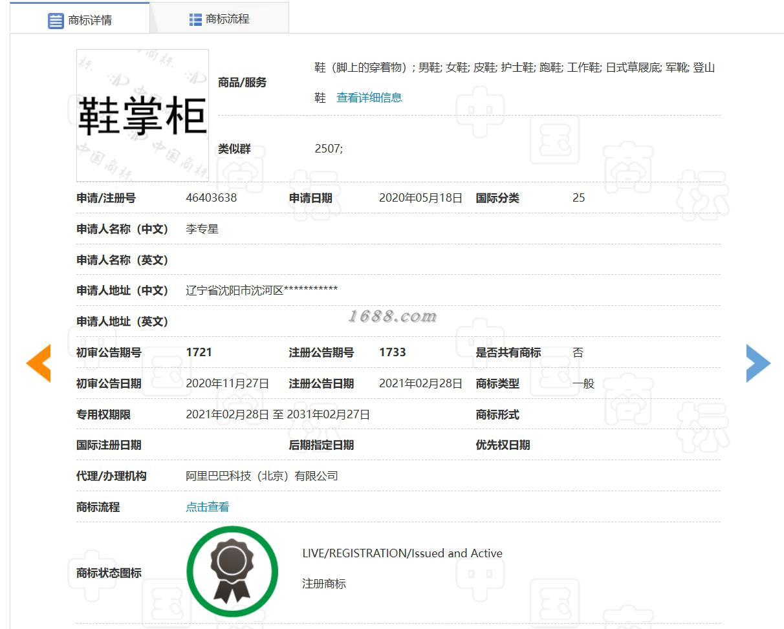Screen dimensions: 784x629
Task: Select trademark type value 一般
Action: [583, 383]
